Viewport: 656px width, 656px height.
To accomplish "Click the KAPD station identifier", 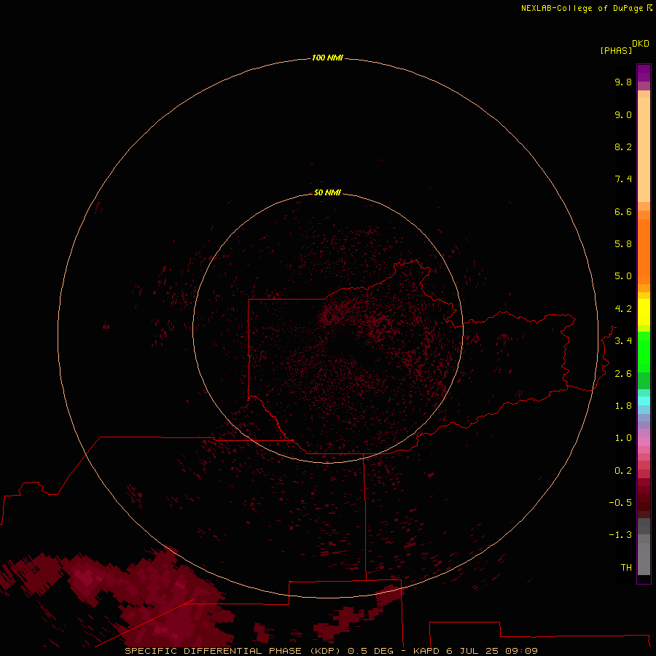I will 426,651.
